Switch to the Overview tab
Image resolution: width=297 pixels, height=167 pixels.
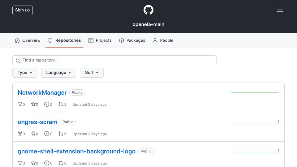click(28, 40)
